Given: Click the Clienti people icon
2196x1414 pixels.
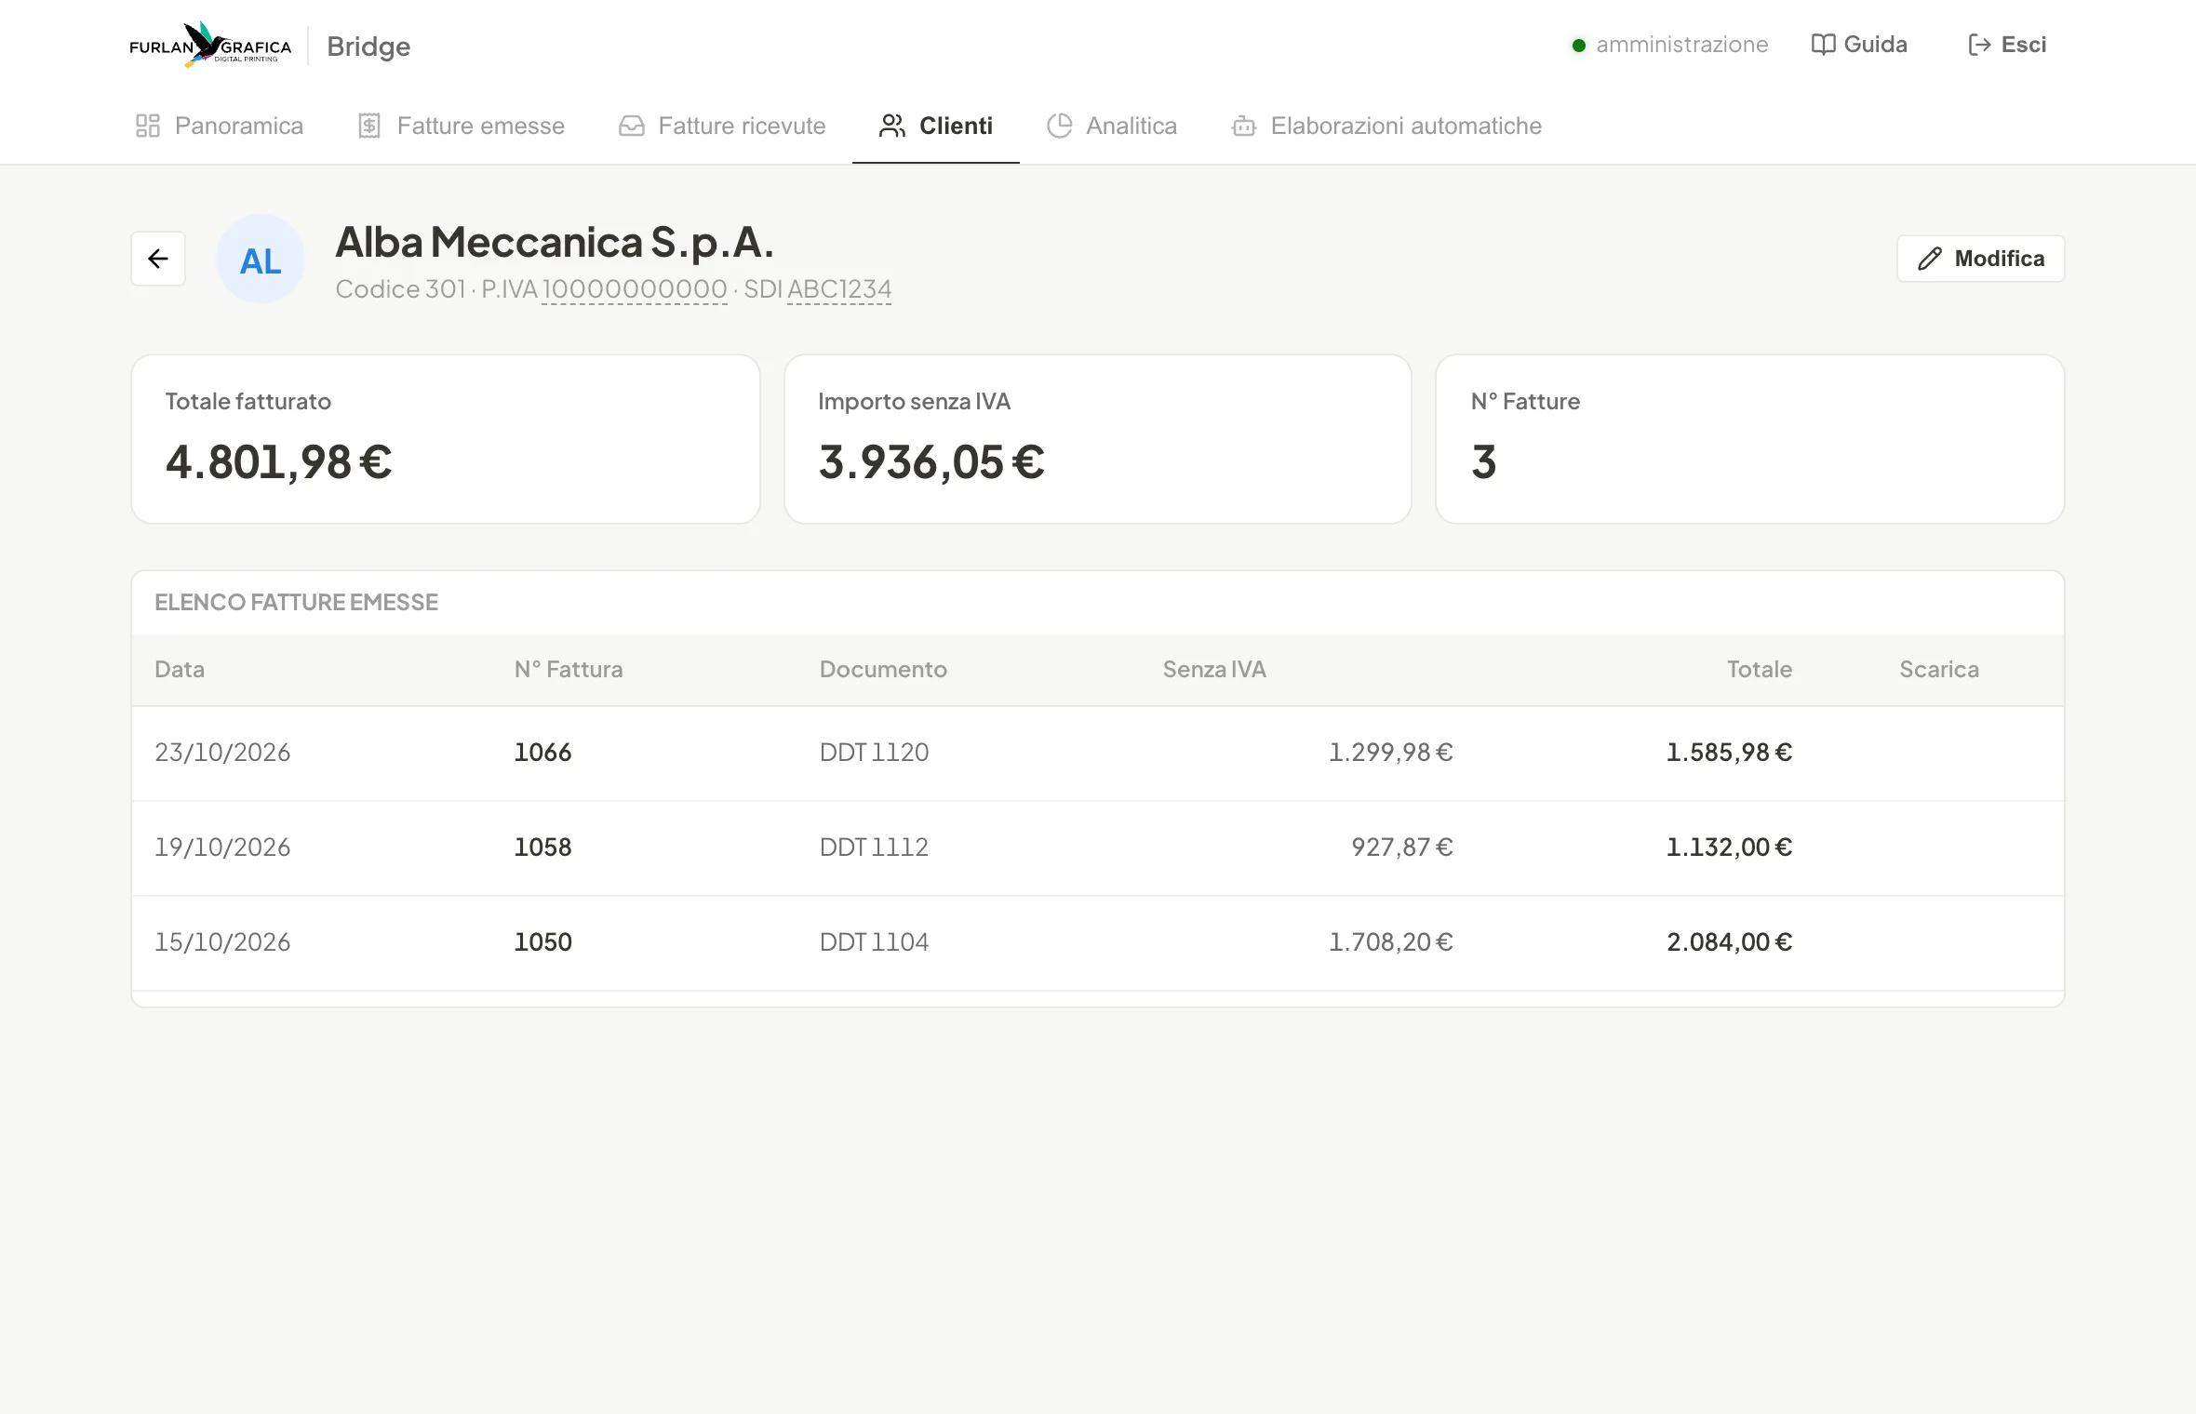Looking at the screenshot, I should pyautogui.click(x=892, y=126).
